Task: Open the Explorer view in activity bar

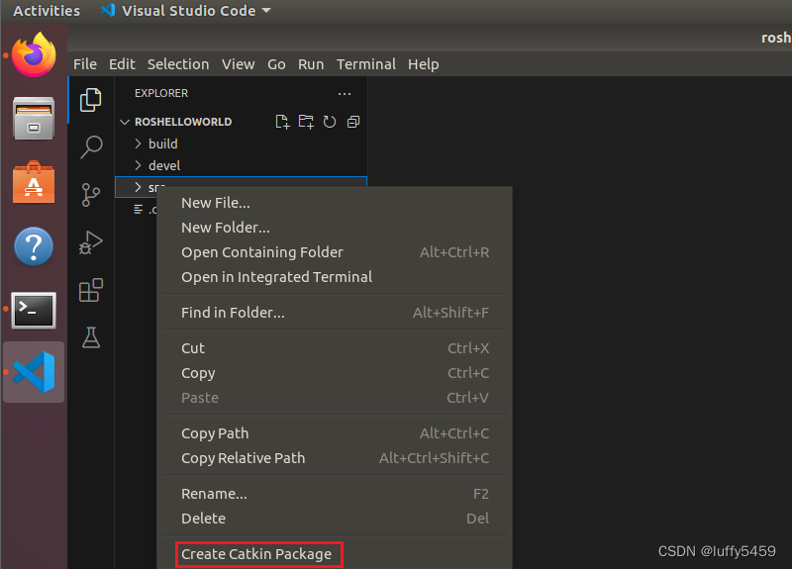Action: (x=91, y=100)
